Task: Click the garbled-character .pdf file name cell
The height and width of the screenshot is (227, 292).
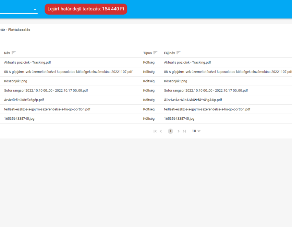Action: tap(193, 100)
